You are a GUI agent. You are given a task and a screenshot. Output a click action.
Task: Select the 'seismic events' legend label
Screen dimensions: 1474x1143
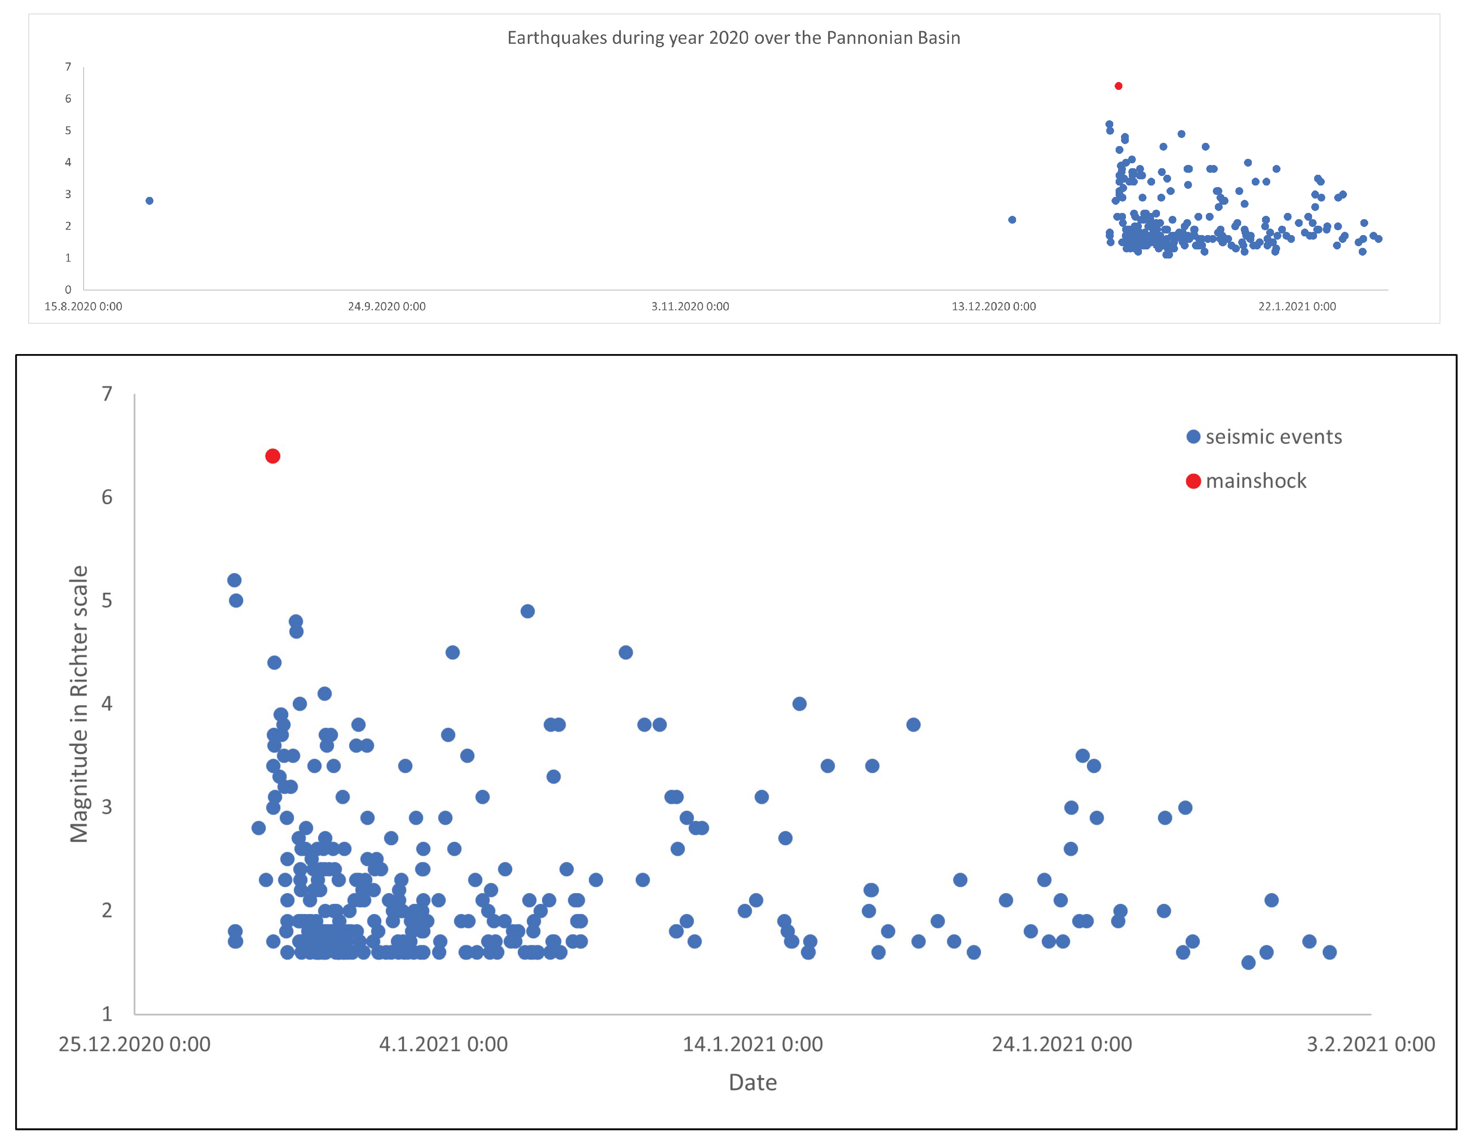1274,437
